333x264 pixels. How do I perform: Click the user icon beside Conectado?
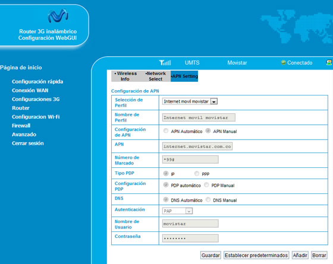click(329, 62)
